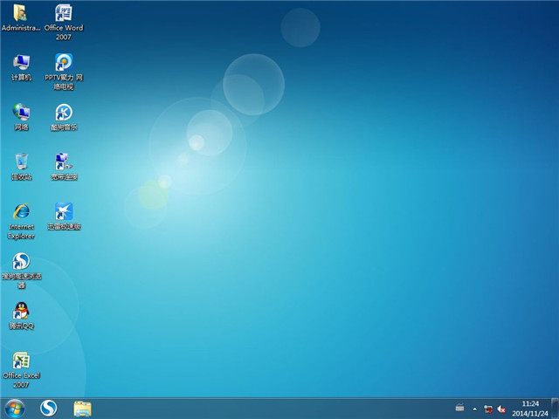The height and width of the screenshot is (419, 559).
Task: Show hidden tray icons arrow
Action: click(x=474, y=409)
